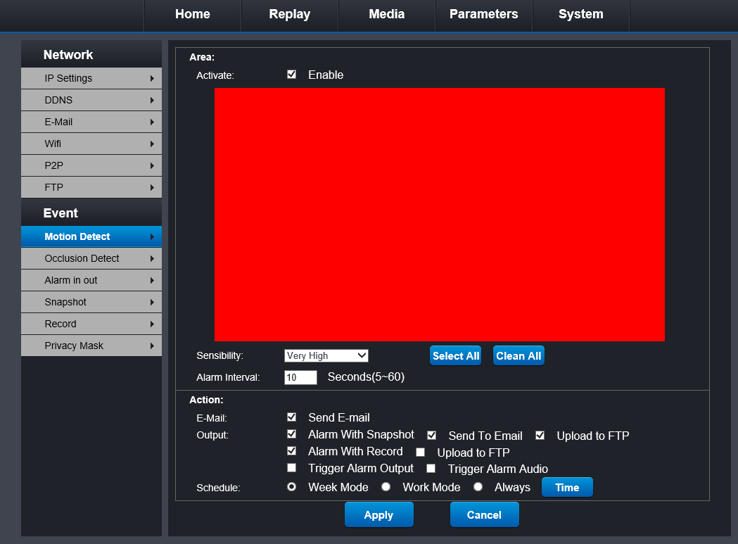Expand the IP Settings arrow
Viewport: 738px width, 544px height.
152,78
